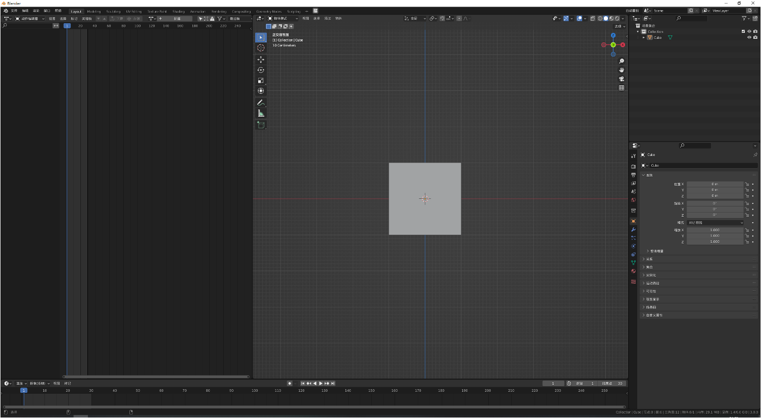
Task: Open the Modifier properties wrench tab
Action: [633, 230]
